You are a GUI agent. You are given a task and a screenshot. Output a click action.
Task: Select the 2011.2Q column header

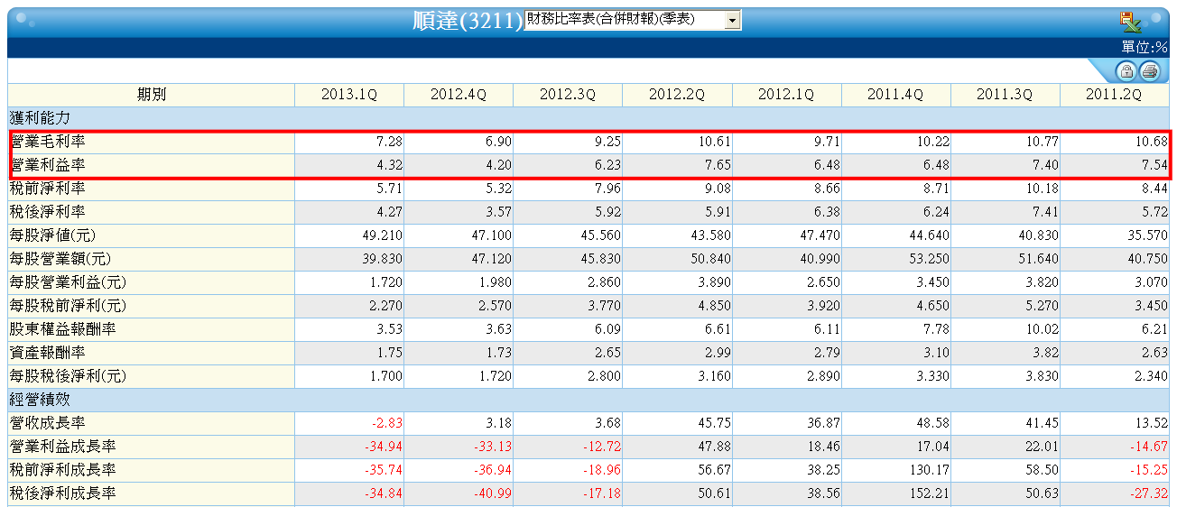pos(1114,95)
